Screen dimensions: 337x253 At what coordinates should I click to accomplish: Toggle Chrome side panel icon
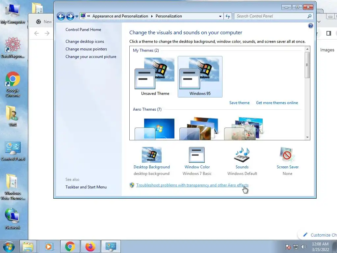328,33
